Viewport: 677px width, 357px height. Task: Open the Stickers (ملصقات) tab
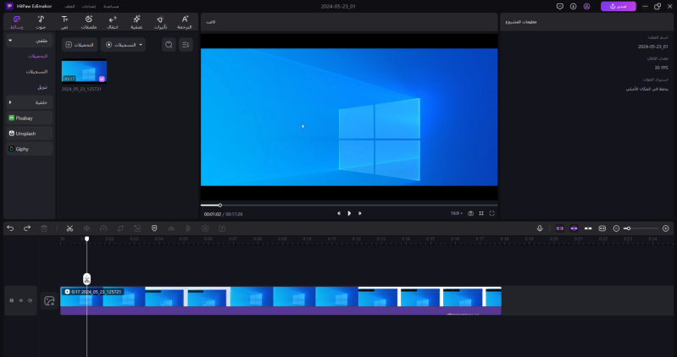pyautogui.click(x=88, y=22)
